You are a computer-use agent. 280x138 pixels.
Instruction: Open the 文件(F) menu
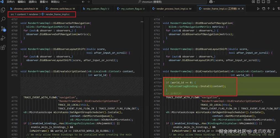[10, 2]
